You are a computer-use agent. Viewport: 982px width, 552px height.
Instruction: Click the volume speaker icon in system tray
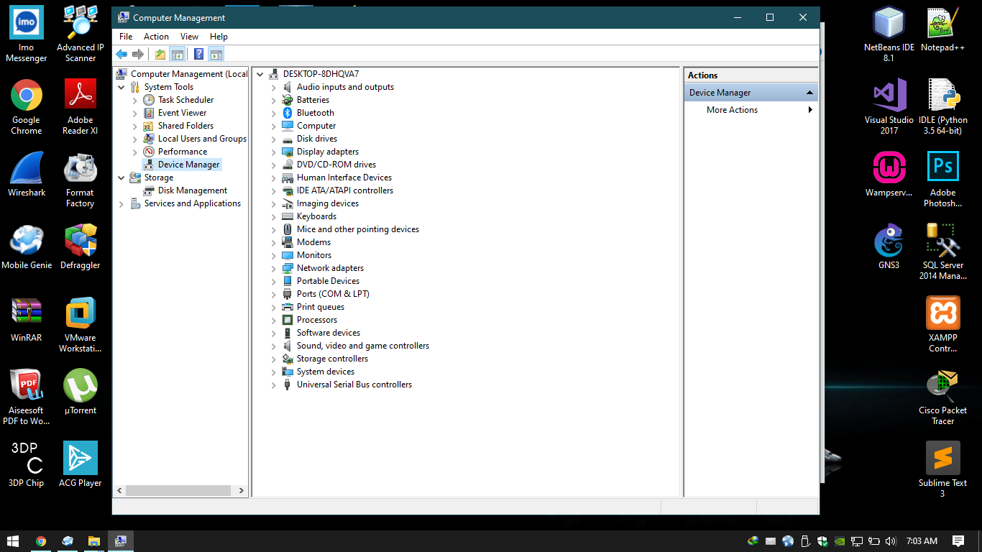point(892,540)
